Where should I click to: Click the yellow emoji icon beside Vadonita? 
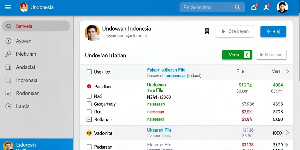89,133
